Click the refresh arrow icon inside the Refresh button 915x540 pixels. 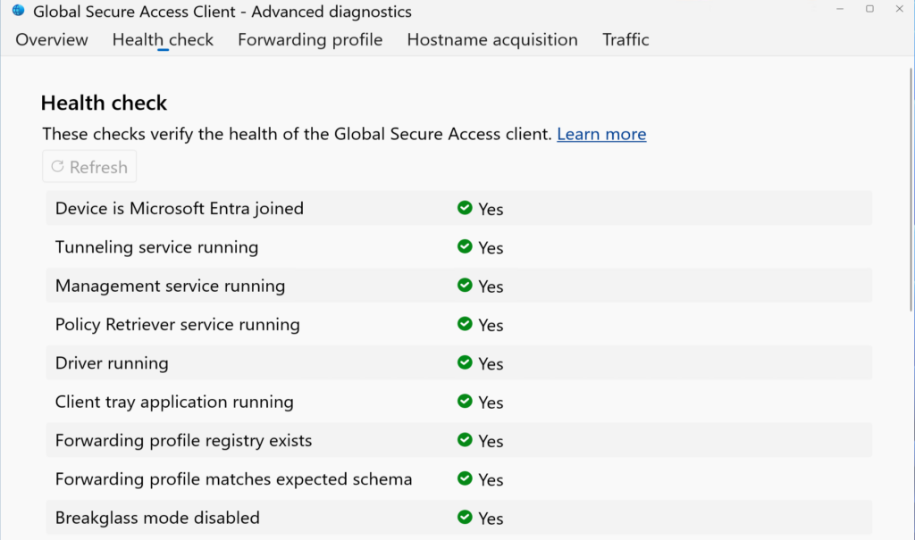point(58,167)
